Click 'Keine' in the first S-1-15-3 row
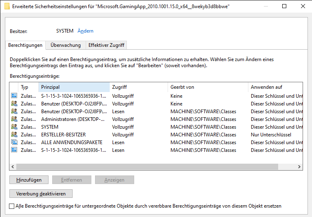 (176, 96)
